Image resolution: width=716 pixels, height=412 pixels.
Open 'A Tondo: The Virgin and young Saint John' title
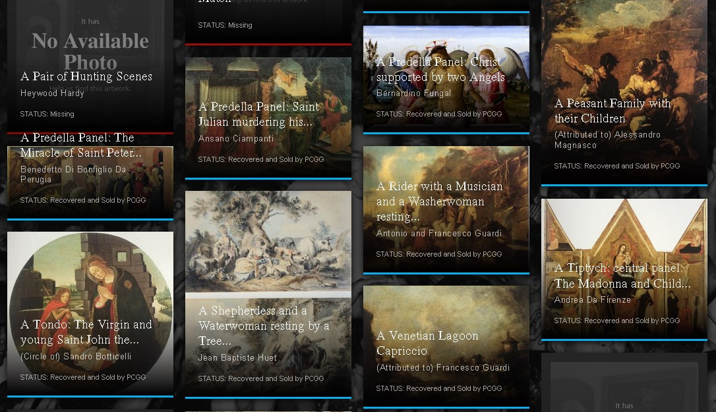tap(86, 332)
